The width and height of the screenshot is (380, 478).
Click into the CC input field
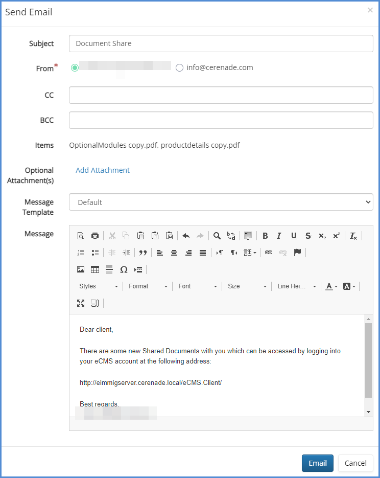coord(221,95)
